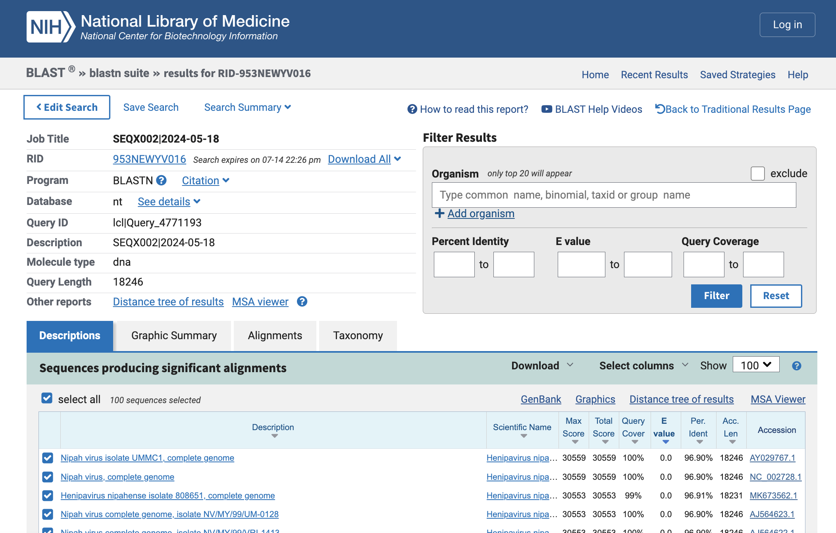
Task: Click the Add organism link
Action: (x=481, y=213)
